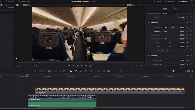Click the Overwrite Clip toolbar icon
The height and width of the screenshot is (110, 195).
pos(60,71)
